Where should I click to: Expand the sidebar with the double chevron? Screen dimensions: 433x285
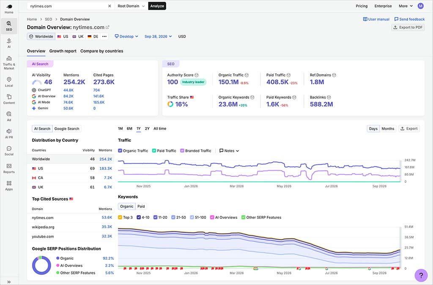click(x=9, y=282)
